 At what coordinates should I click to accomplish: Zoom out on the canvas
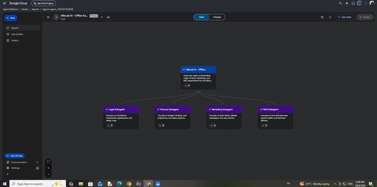click(x=48, y=174)
